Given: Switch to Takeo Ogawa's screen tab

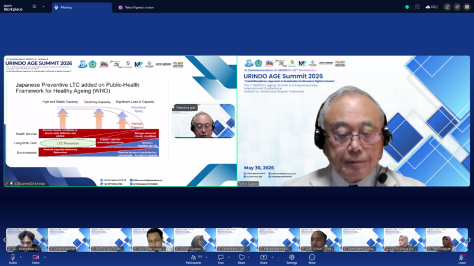Looking at the screenshot, I should [x=136, y=7].
